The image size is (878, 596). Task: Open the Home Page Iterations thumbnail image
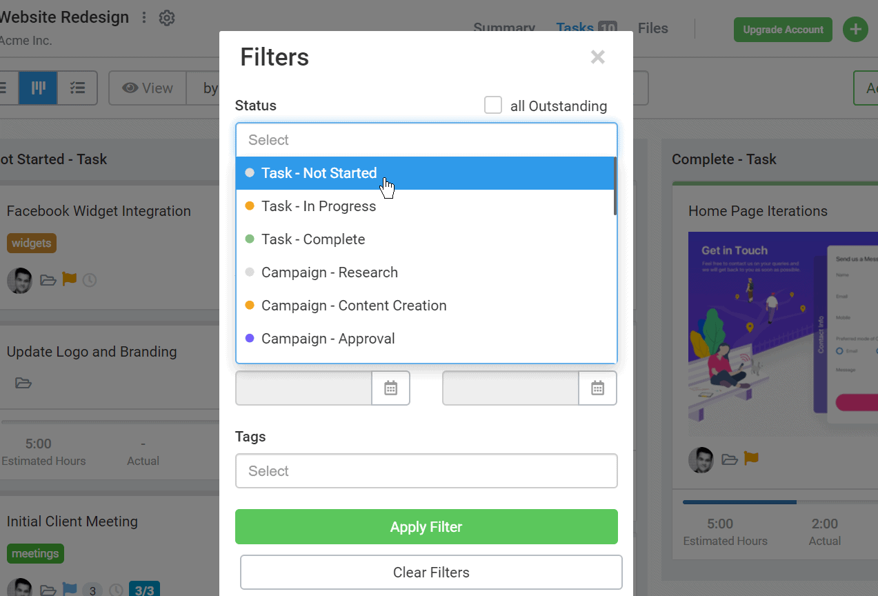[783, 334]
